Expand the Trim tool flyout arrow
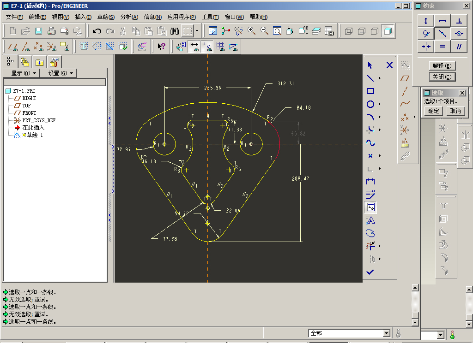The height and width of the screenshot is (343, 473). pyautogui.click(x=380, y=246)
